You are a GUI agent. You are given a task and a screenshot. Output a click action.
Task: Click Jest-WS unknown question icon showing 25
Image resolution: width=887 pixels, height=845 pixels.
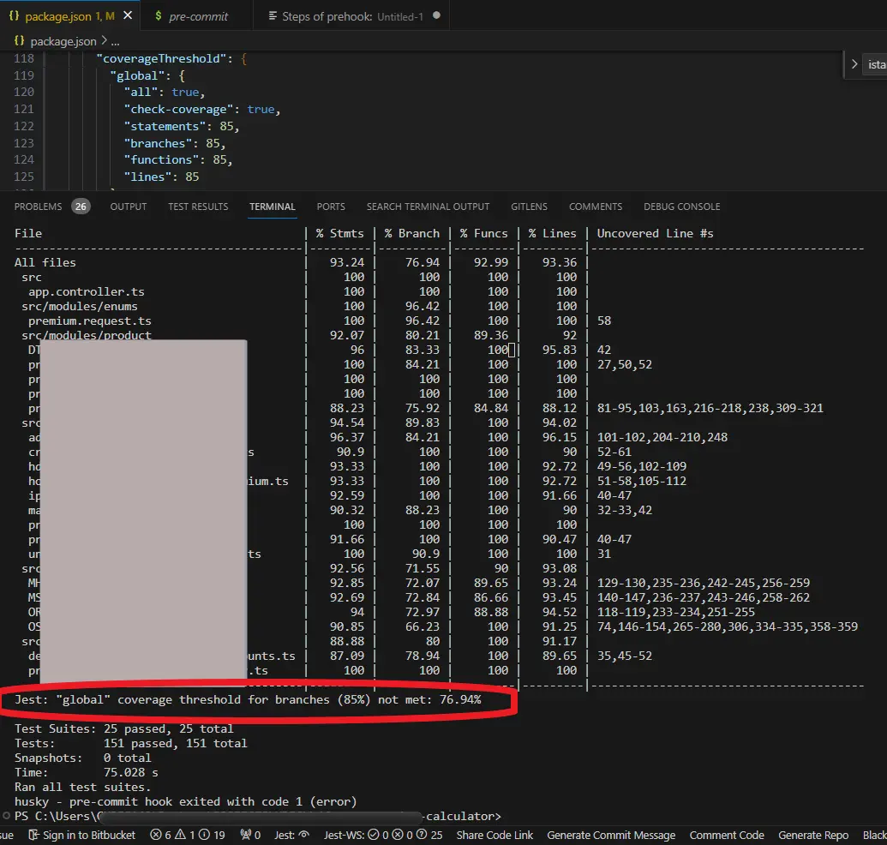pos(422,835)
